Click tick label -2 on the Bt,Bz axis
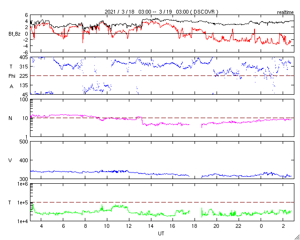Image resolution: width=300 pixels, height=240 pixels. [x=25, y=40]
